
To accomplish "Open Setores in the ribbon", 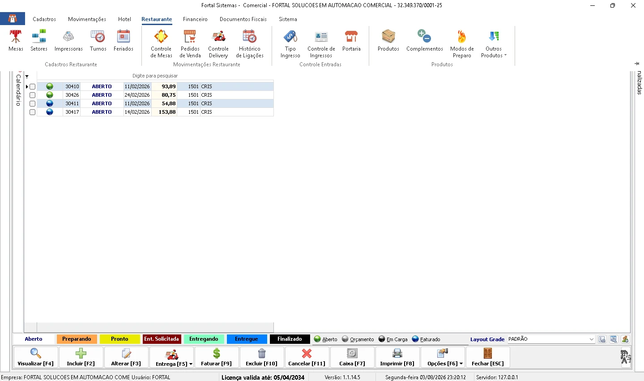I will (39, 41).
